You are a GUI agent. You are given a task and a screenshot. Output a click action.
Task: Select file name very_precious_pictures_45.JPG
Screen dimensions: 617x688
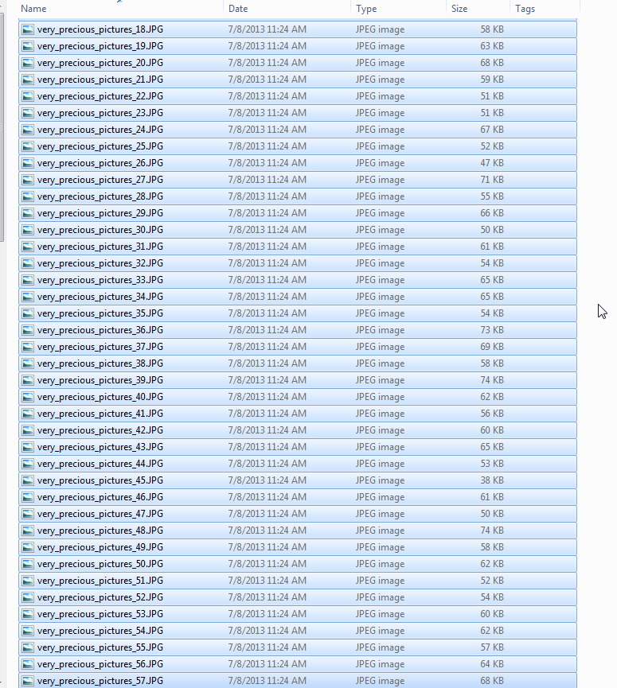100,480
